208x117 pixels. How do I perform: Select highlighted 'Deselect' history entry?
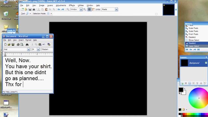click(196, 43)
